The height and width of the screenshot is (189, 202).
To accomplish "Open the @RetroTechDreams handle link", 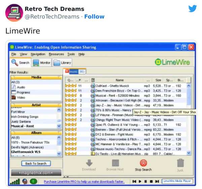I will pyautogui.click(x=52, y=17).
